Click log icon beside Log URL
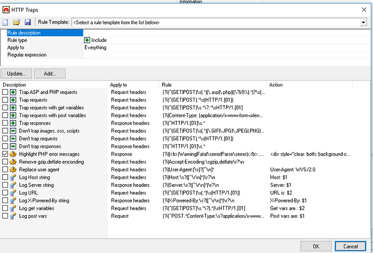Image resolution: width=373 pixels, height=253 pixels. tap(13, 193)
